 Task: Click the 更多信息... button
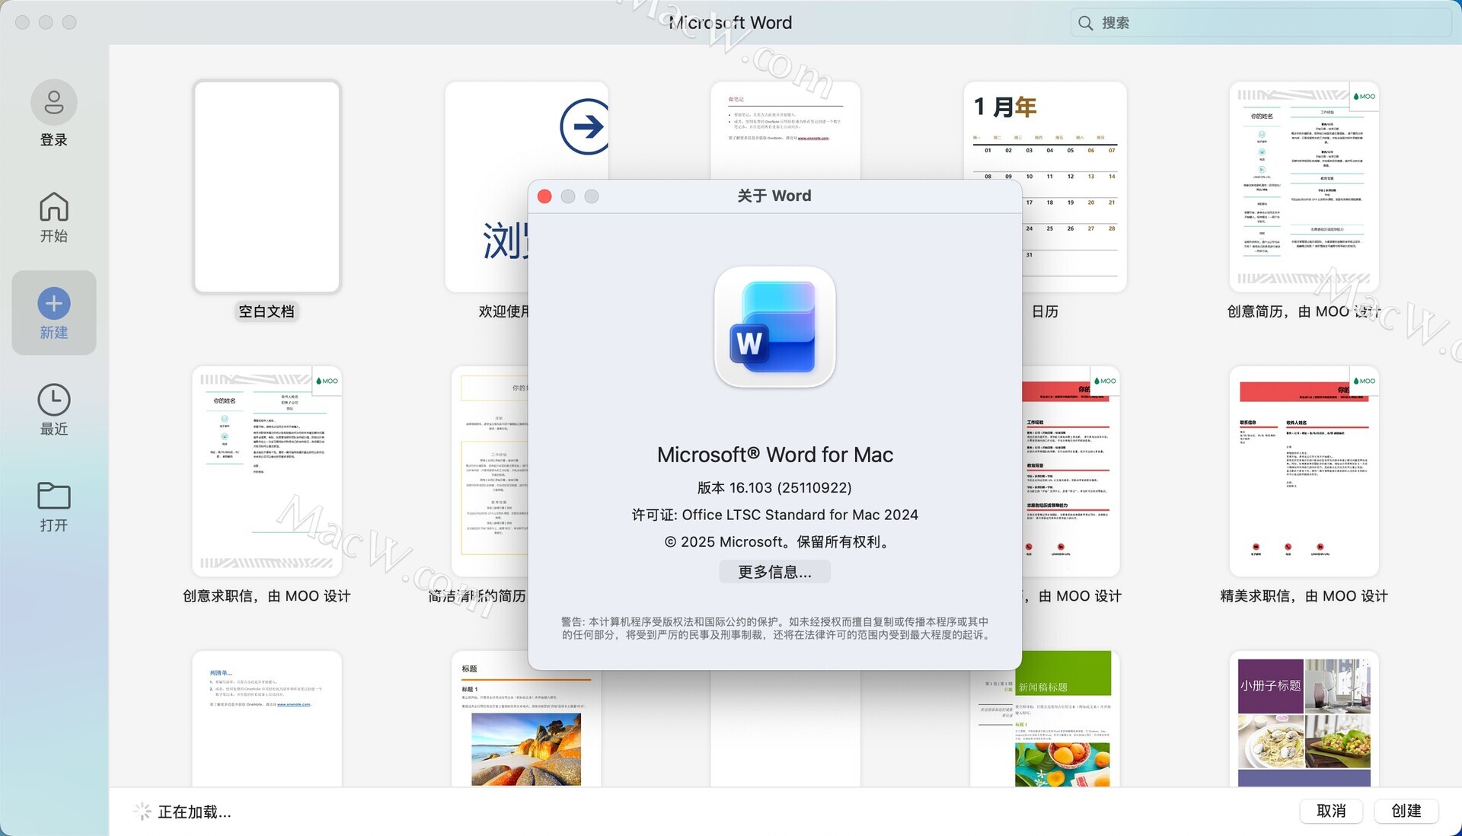pyautogui.click(x=774, y=572)
